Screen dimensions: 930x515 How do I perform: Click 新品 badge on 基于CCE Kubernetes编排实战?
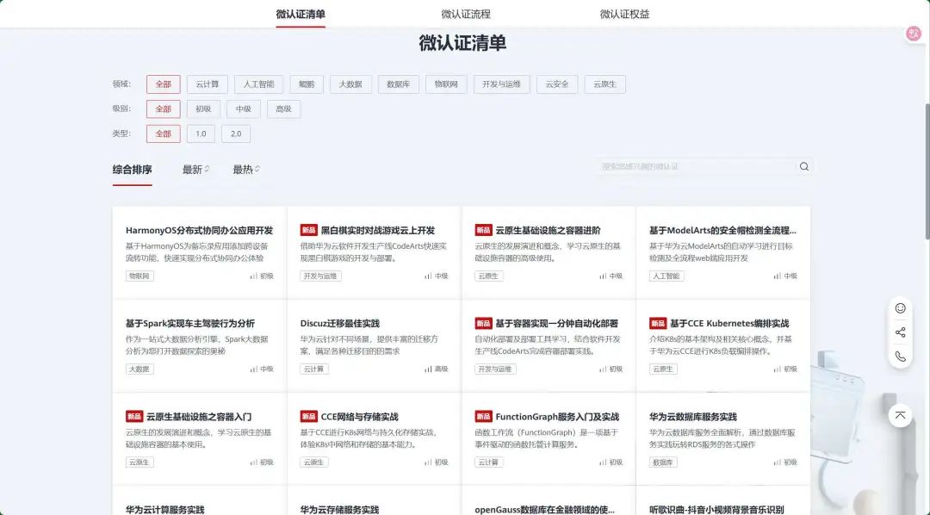pyautogui.click(x=658, y=323)
